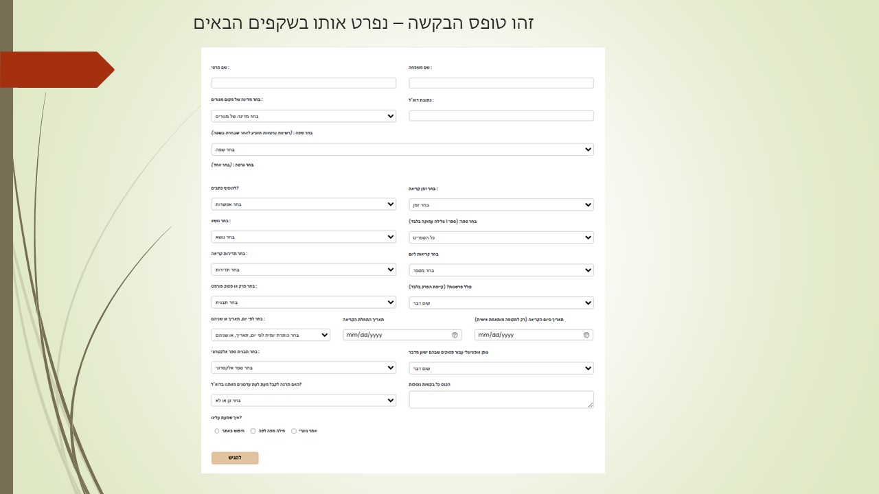
Task: Open the 'בחר אפשרות' add-scriptures dropdown
Action: pos(304,204)
